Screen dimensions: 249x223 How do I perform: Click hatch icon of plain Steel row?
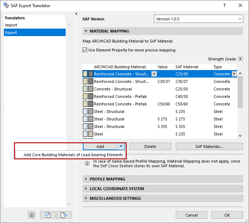(x=85, y=134)
